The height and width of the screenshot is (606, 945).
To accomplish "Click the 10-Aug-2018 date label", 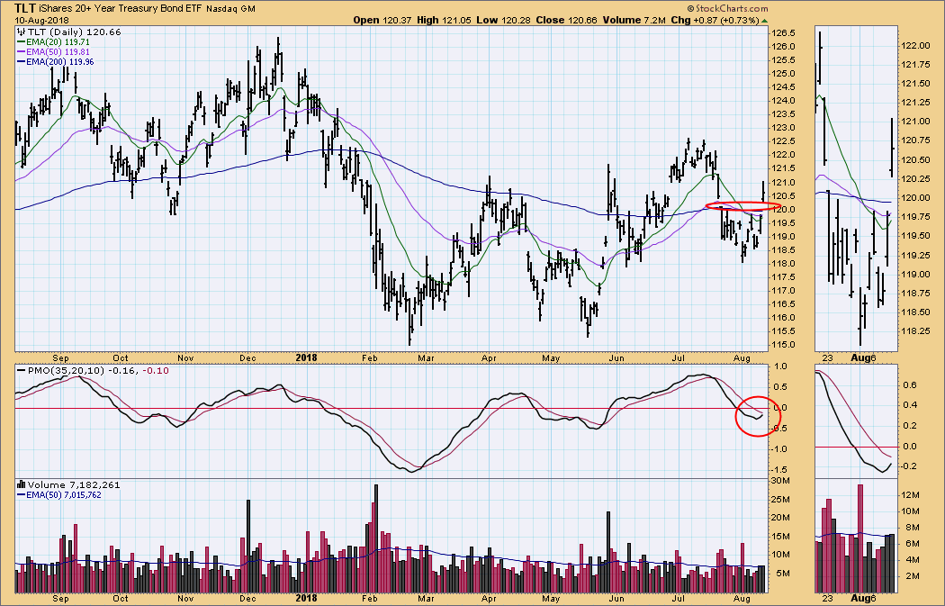I will coord(41,19).
